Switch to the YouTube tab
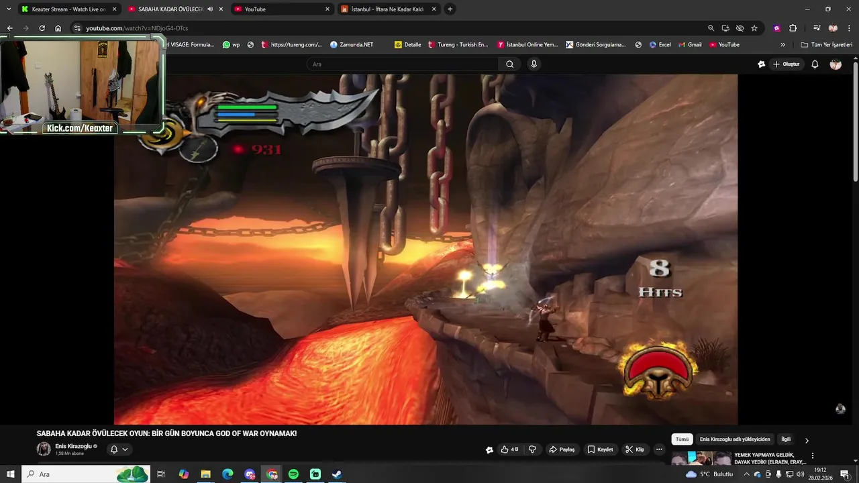859x483 pixels. (x=282, y=9)
